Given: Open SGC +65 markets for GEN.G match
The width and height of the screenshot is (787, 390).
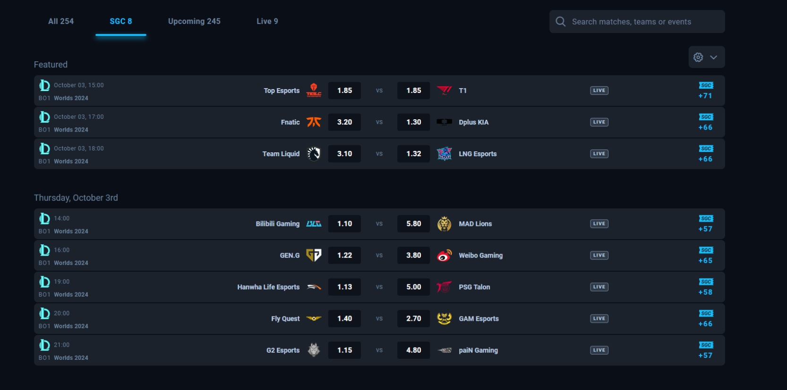Looking at the screenshot, I should click(x=706, y=255).
